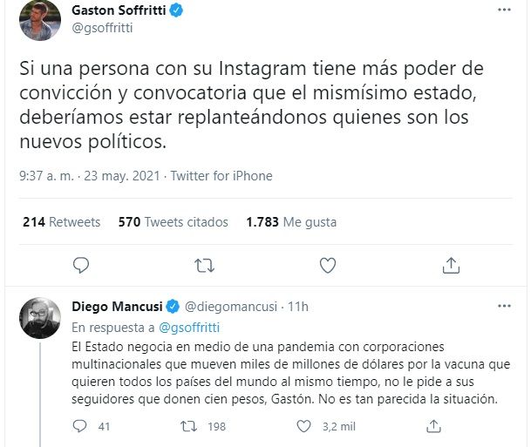View the 214 Retweets list
Screen dimensions: 531x447
pyautogui.click(x=61, y=222)
